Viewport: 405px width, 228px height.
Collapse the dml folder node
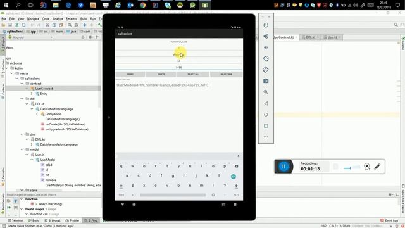[22, 134]
